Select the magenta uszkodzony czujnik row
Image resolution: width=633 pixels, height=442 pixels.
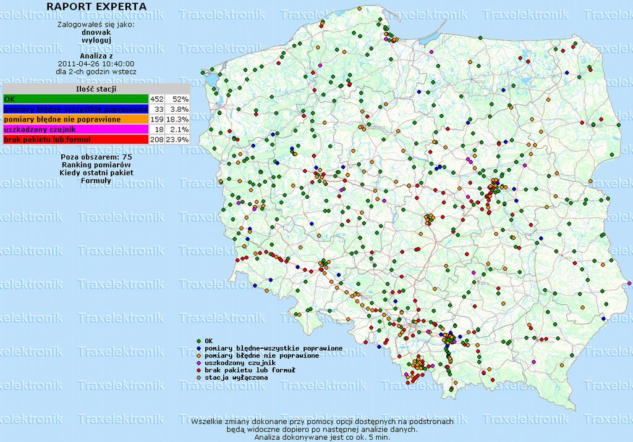[x=76, y=130]
